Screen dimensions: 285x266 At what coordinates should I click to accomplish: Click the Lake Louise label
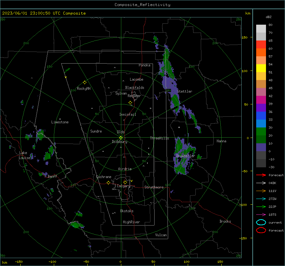click(24, 155)
